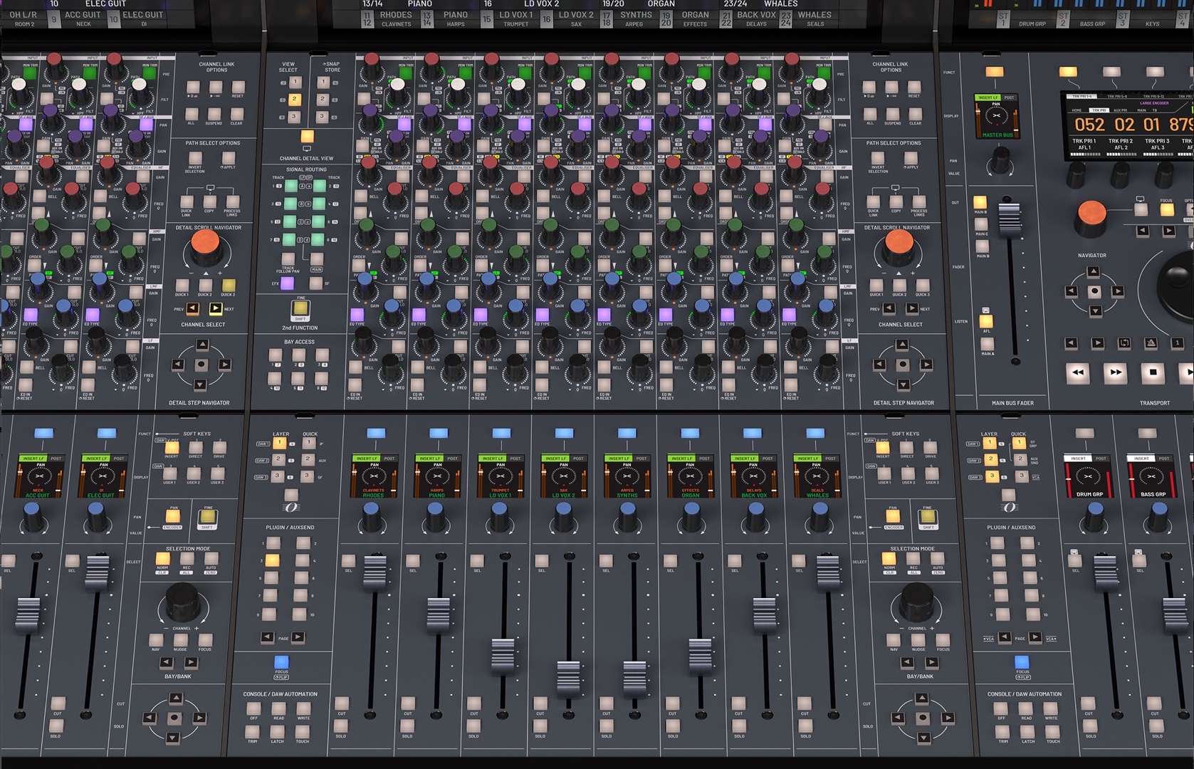Viewport: 1194px width, 769px height.
Task: Click the quick key labelled IP
Action: pyautogui.click(x=308, y=443)
